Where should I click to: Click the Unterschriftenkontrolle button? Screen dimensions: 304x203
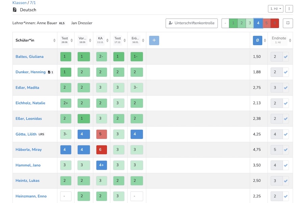click(192, 23)
